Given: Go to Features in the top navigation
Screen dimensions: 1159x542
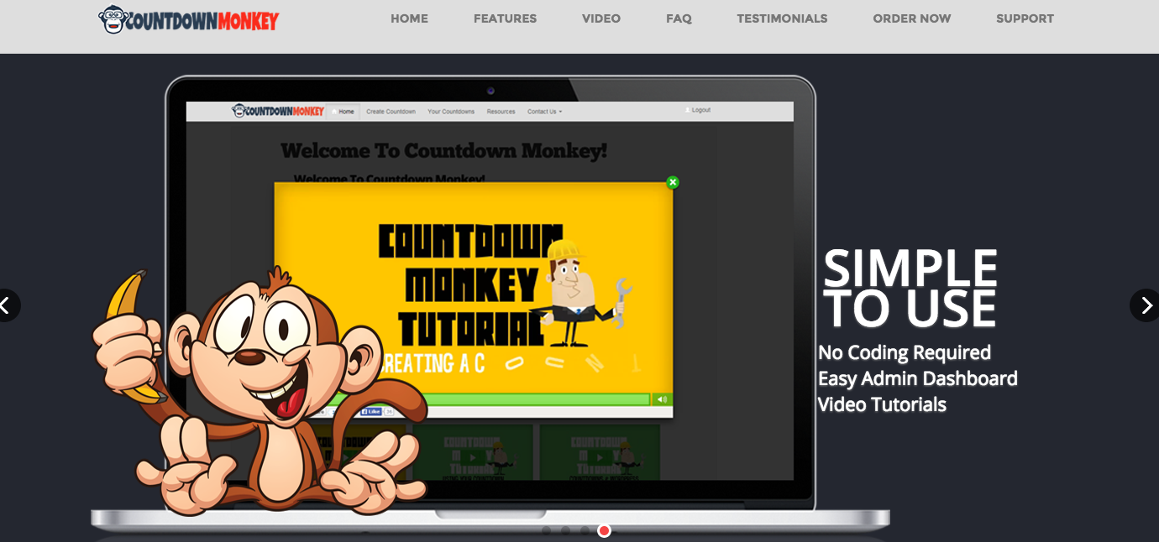Looking at the screenshot, I should [x=505, y=18].
